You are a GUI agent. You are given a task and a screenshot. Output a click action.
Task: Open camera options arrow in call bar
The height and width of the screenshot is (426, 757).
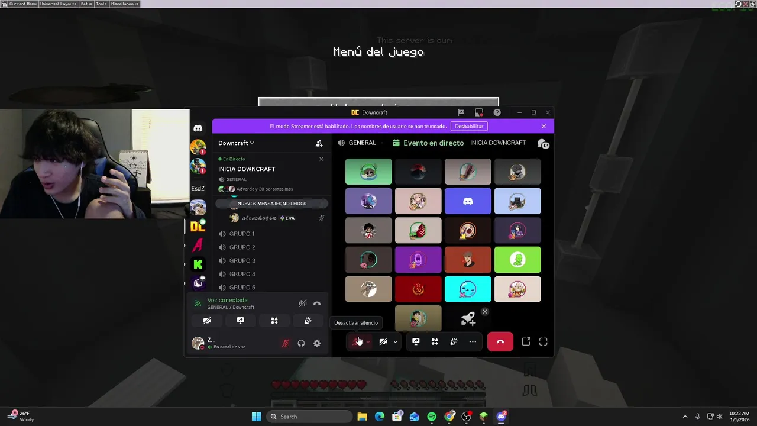[x=395, y=341]
